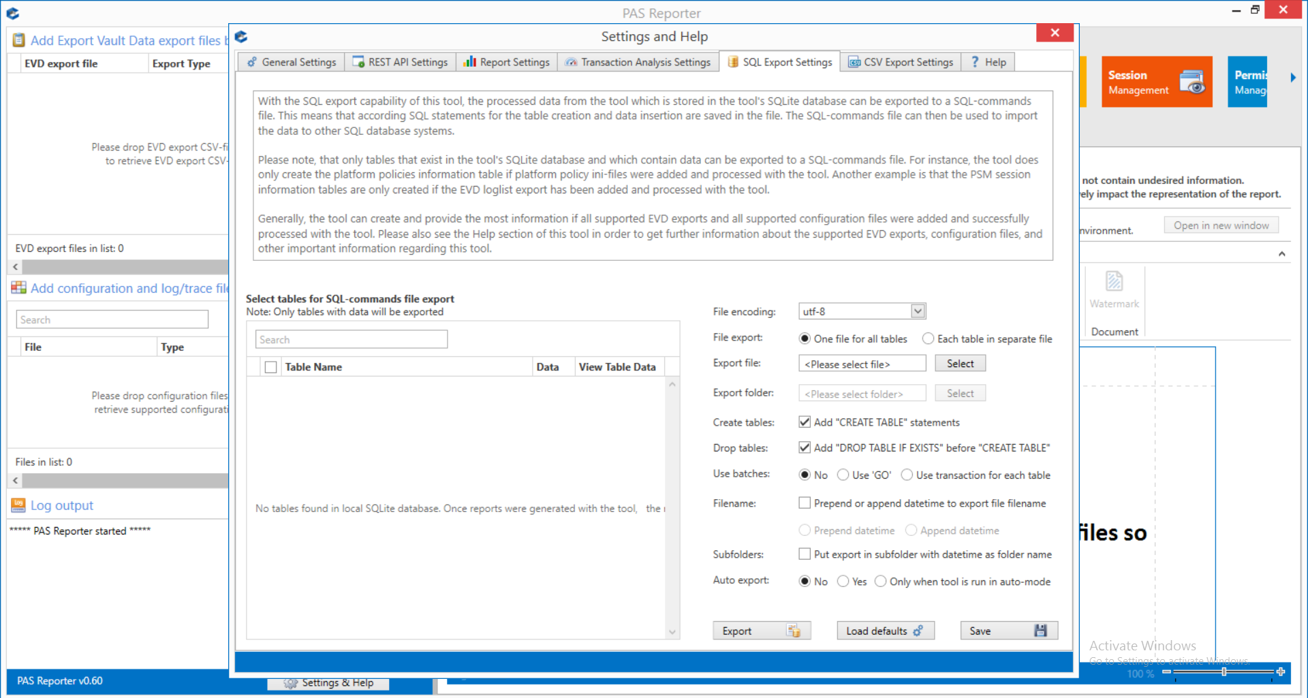Click Select button for Export file
Image resolution: width=1308 pixels, height=698 pixels.
[960, 364]
